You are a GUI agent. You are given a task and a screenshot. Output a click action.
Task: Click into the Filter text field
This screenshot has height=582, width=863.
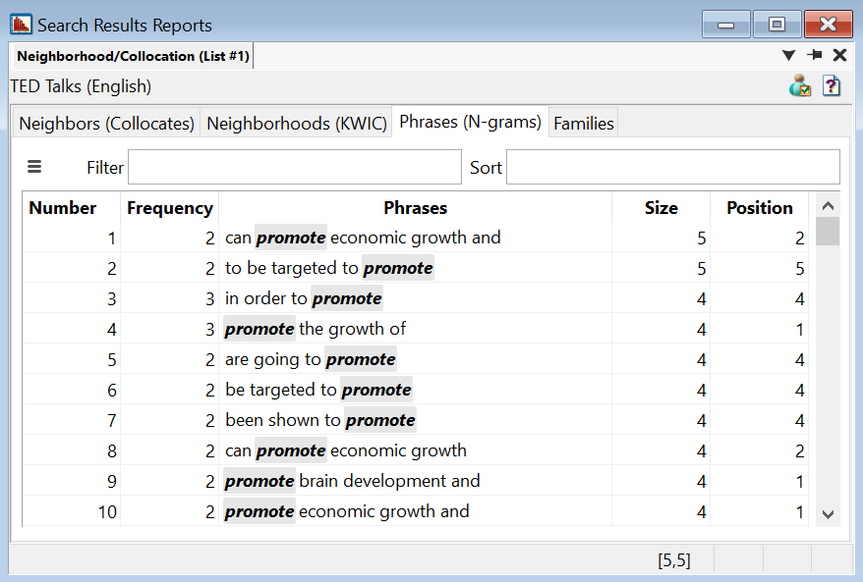click(x=294, y=168)
